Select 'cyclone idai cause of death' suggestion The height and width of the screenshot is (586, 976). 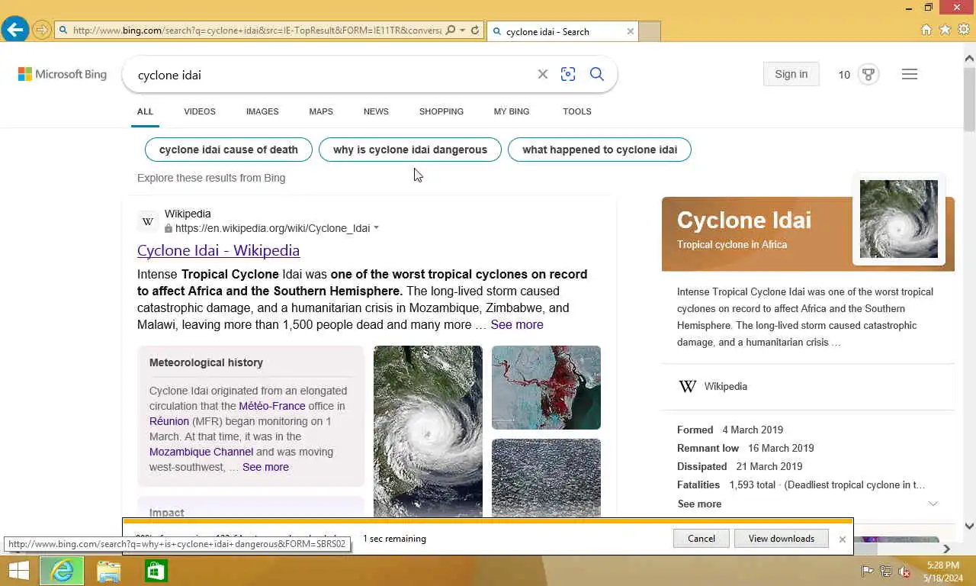tap(229, 150)
